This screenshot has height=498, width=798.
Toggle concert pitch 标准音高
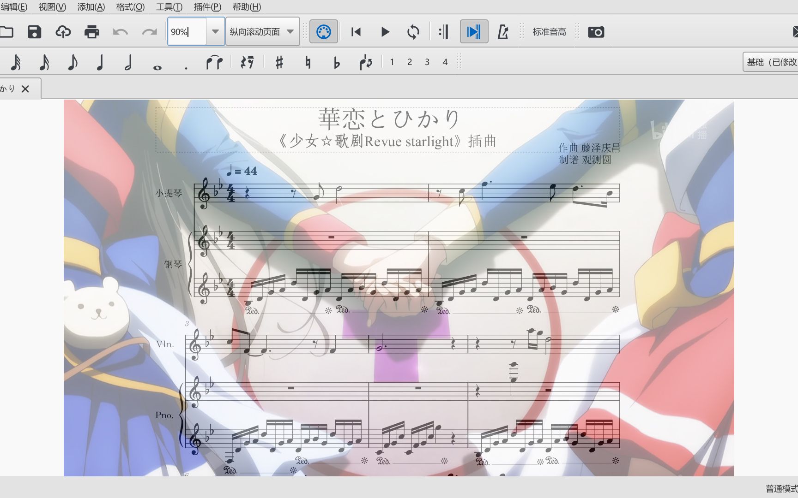coord(549,32)
